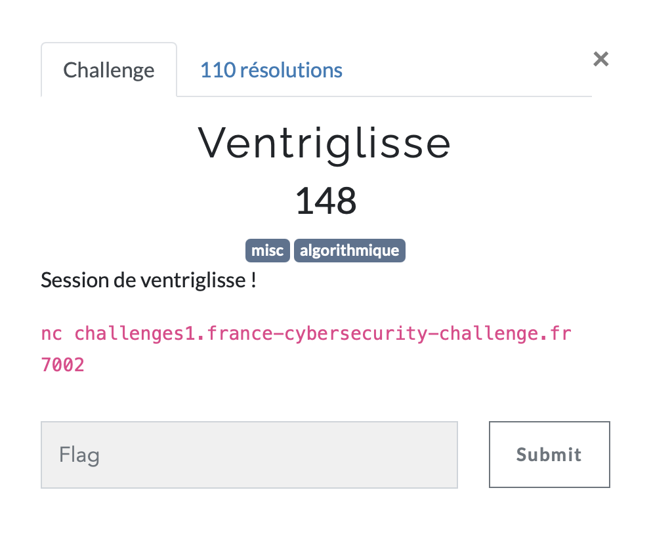
Task: Click the misc category tag
Action: click(x=268, y=251)
